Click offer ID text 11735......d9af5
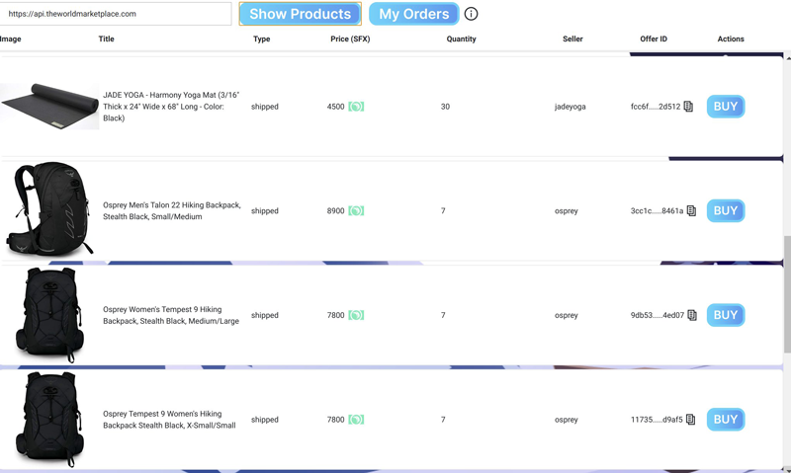 657,419
